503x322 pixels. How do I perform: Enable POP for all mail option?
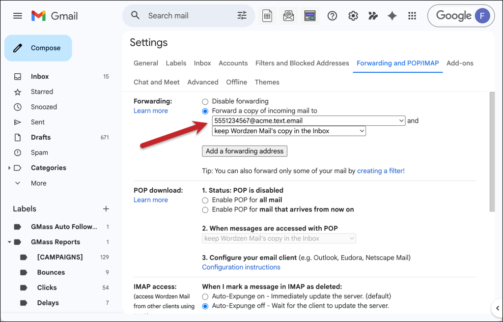[x=205, y=200]
